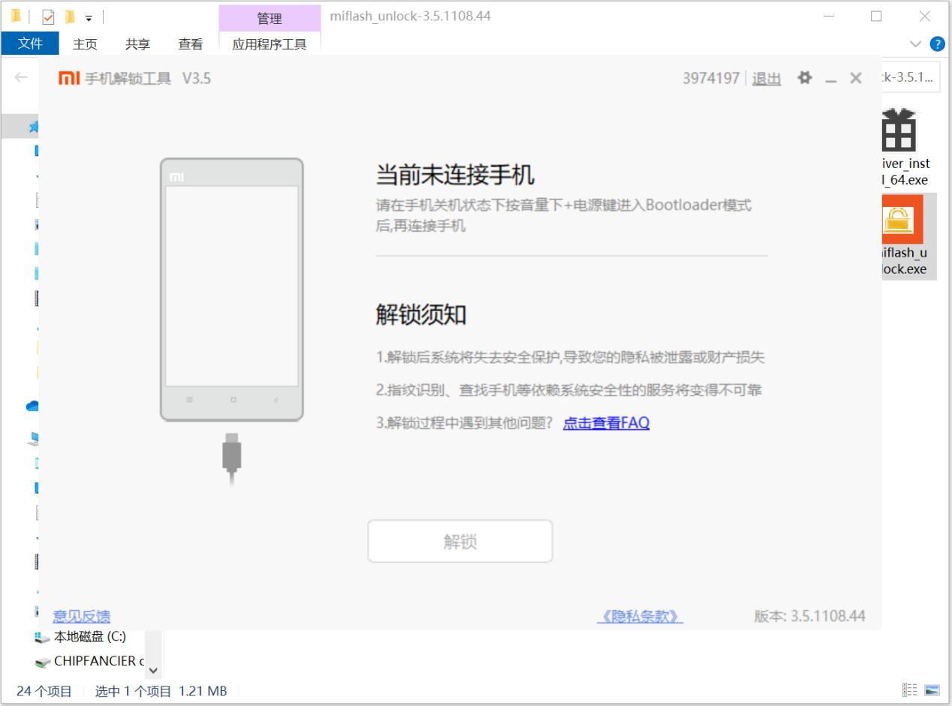952x706 pixels.
Task: Close the Mi unlock tool window
Action: tap(856, 78)
